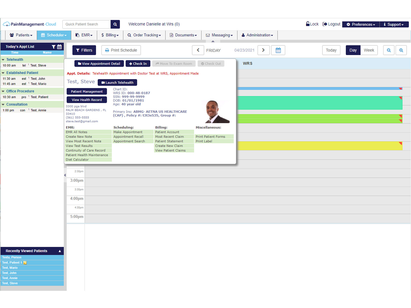Open the Administration menu
This screenshot has width=411, height=308.
(257, 35)
